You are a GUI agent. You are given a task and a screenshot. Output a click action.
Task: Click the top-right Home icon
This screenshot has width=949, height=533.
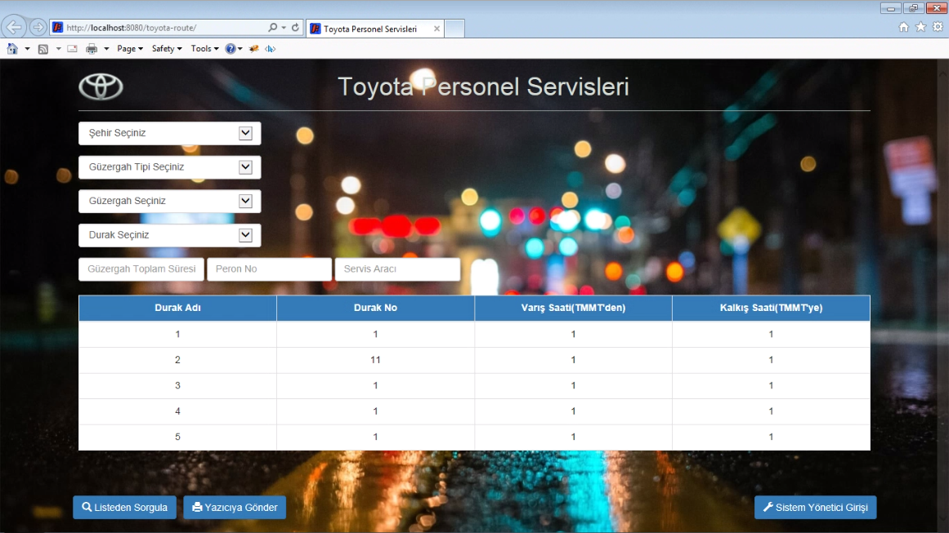(903, 27)
